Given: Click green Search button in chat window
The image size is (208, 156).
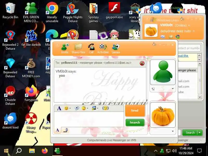Looking at the screenshot, I should tap(135, 122).
